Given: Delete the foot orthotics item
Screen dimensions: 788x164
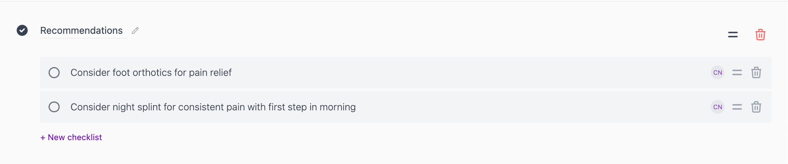Looking at the screenshot, I should (756, 72).
